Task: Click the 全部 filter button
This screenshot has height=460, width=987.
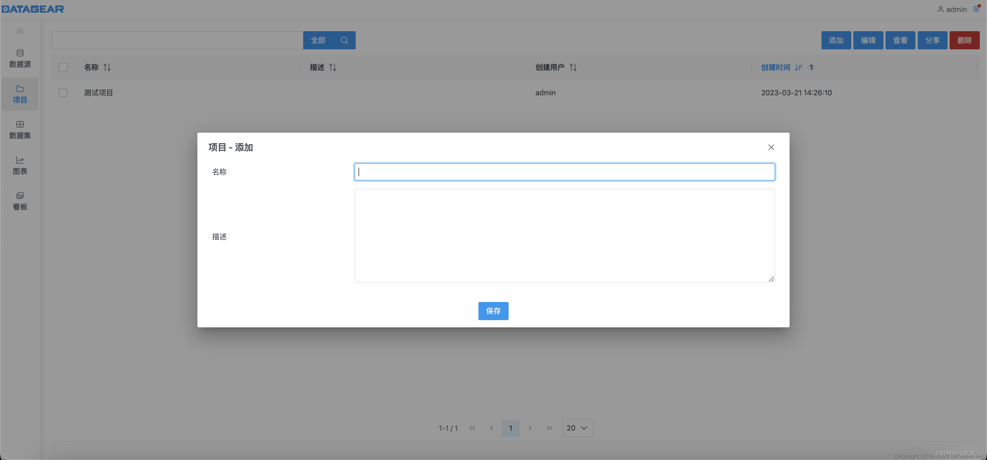Action: [x=318, y=40]
